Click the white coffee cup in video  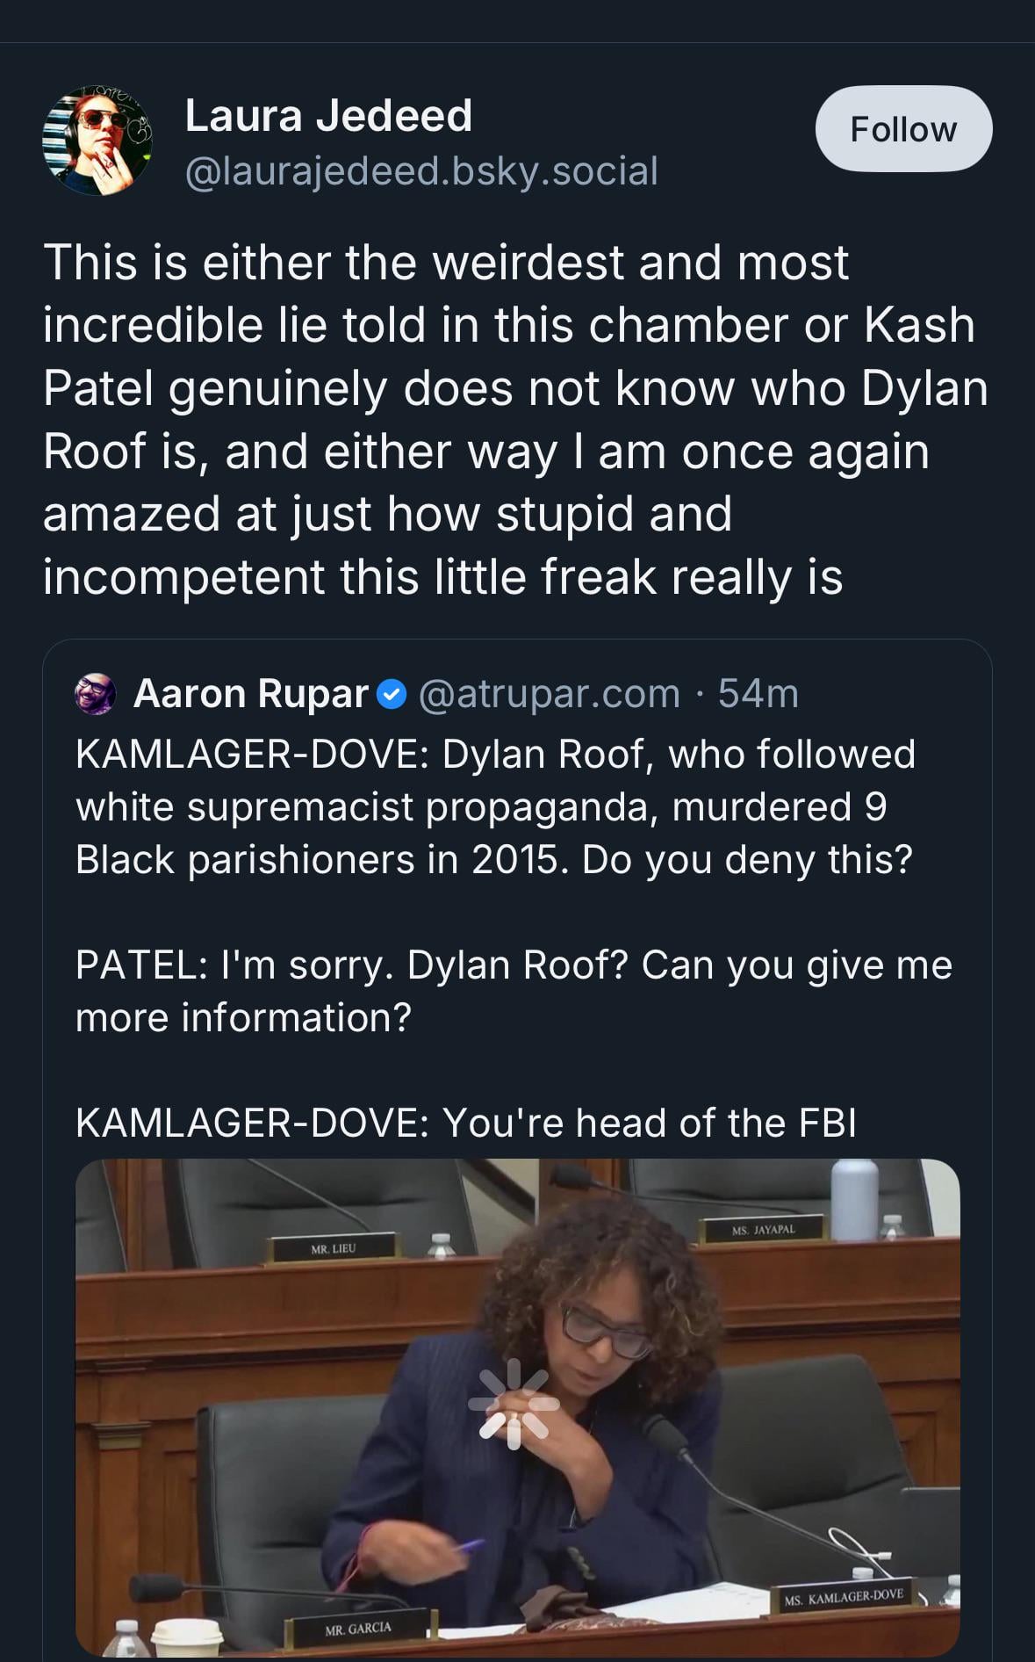coord(186,1637)
